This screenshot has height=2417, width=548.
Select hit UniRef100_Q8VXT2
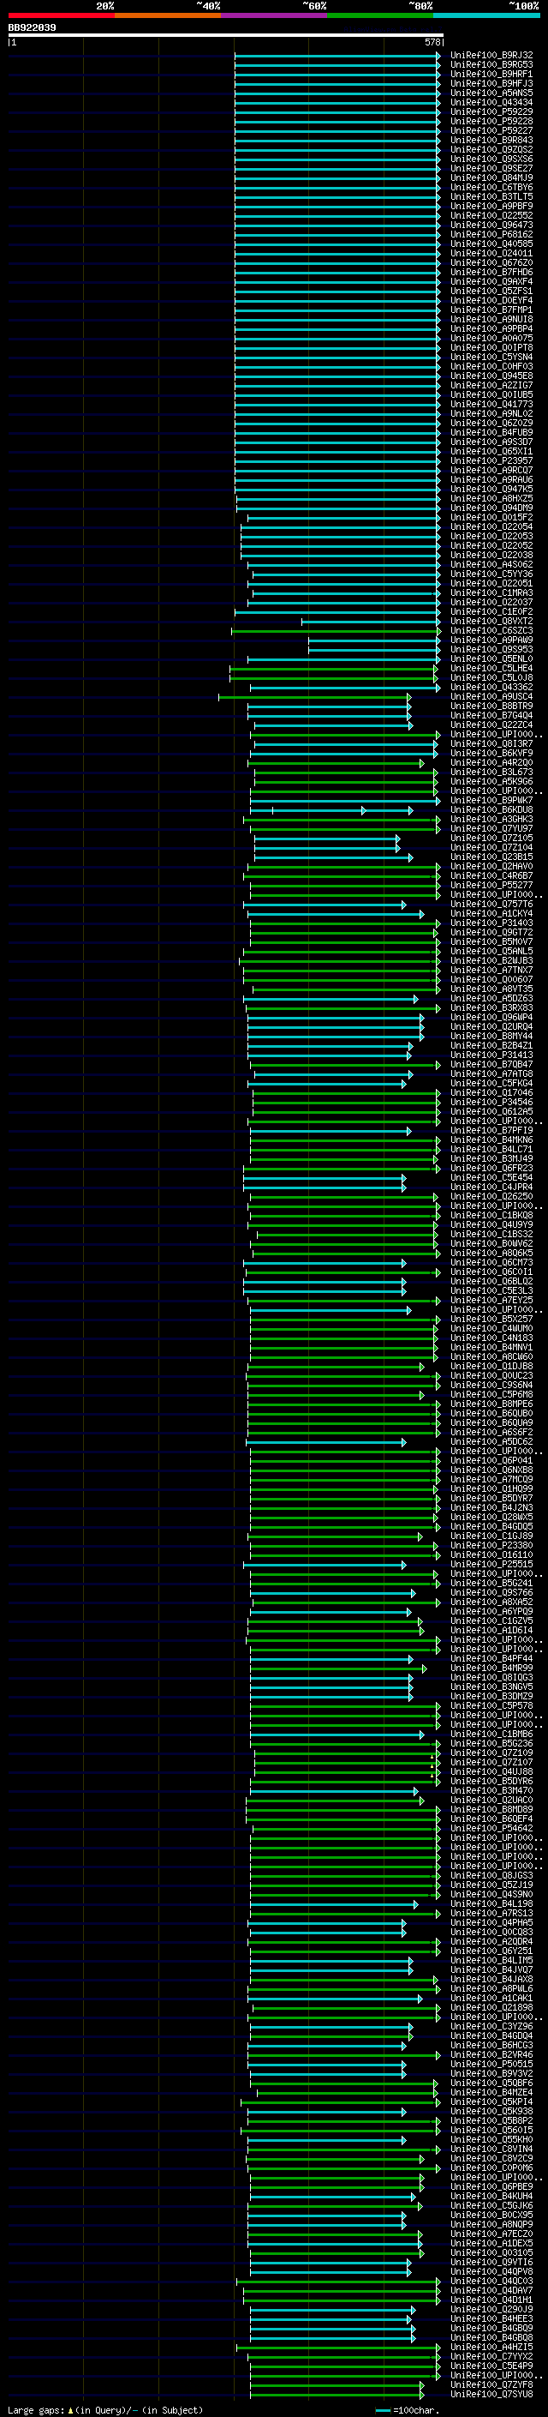(x=491, y=621)
